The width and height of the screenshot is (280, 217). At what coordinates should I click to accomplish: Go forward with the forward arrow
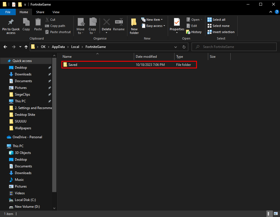pos(13,47)
